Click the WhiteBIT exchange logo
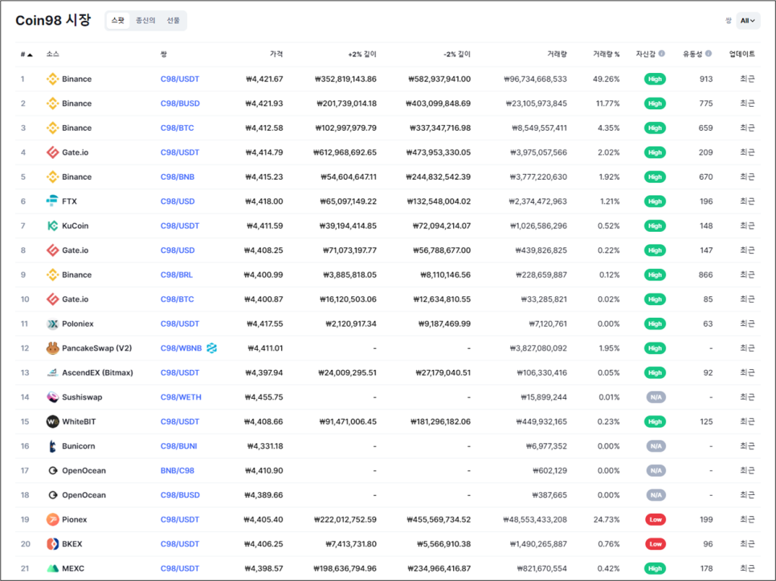Image resolution: width=776 pixels, height=581 pixels. (52, 422)
